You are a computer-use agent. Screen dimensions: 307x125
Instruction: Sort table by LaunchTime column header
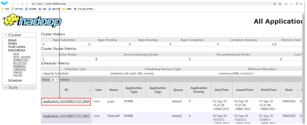coord(245,90)
